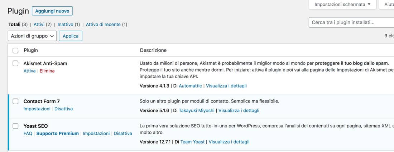
Task: Open Impostazioni schermata panel
Action: pos(342,5)
